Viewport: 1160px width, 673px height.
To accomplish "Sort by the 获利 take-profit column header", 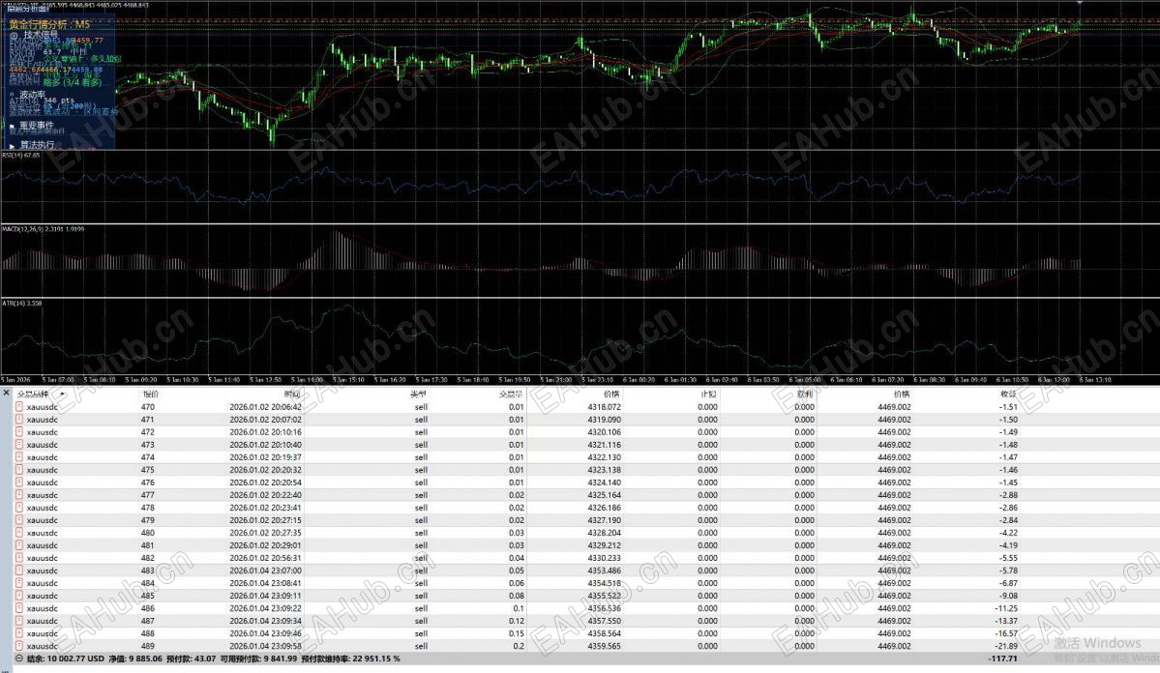I will click(805, 395).
